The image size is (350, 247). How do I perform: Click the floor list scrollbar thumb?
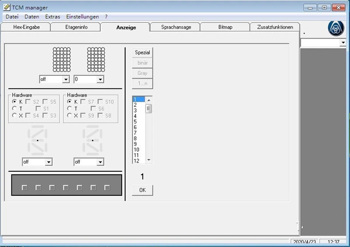[149, 109]
